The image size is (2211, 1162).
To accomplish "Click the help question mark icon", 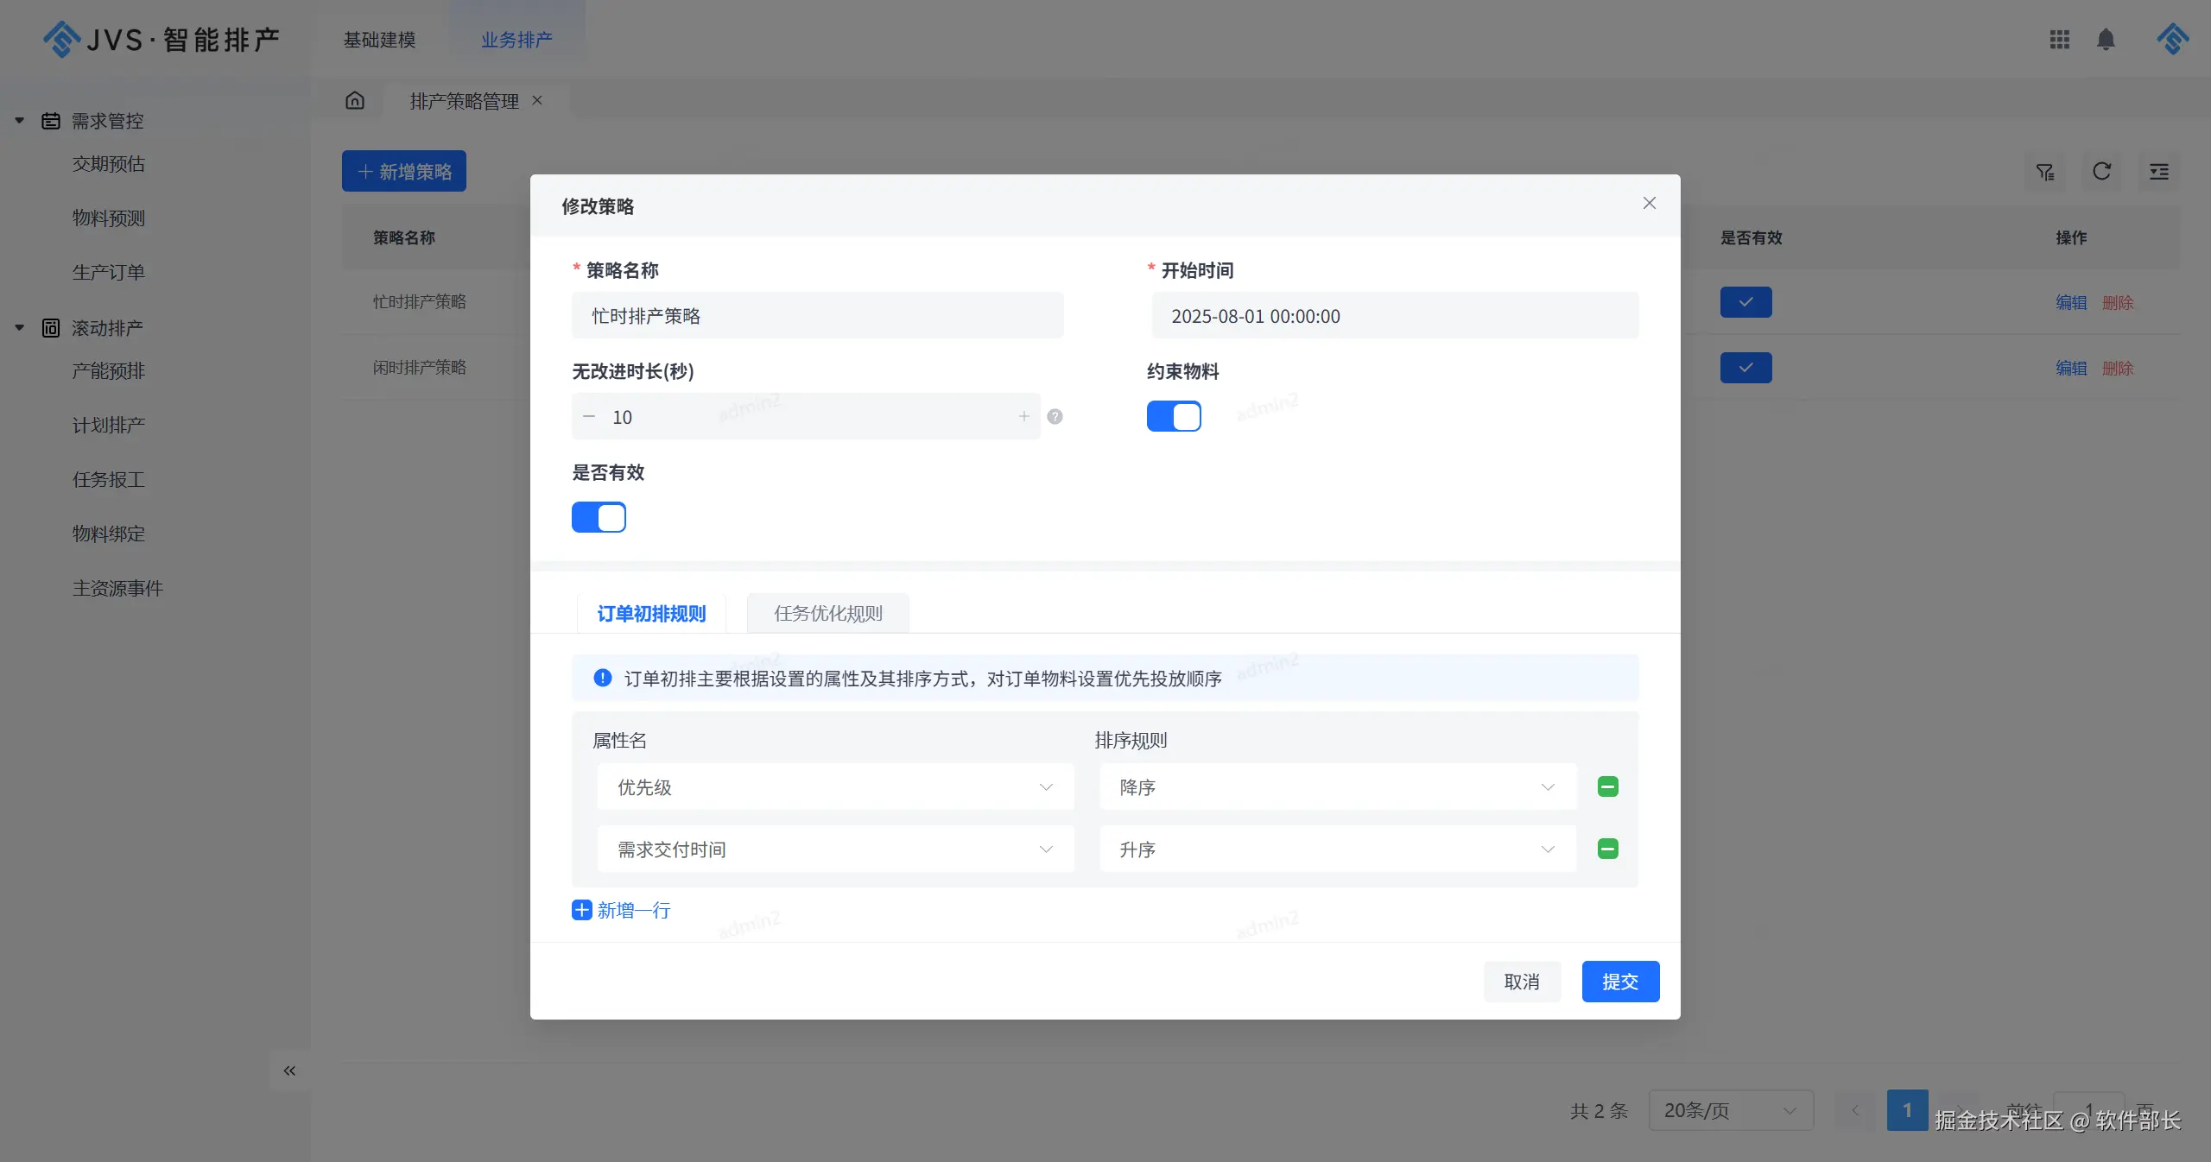I will (1055, 417).
